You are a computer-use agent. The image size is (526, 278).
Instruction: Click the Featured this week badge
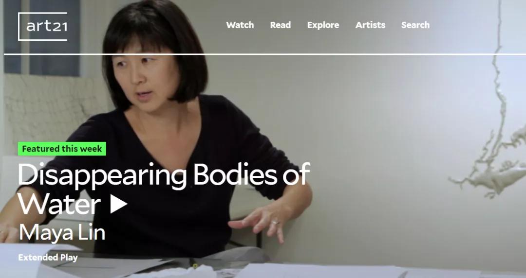62,149
